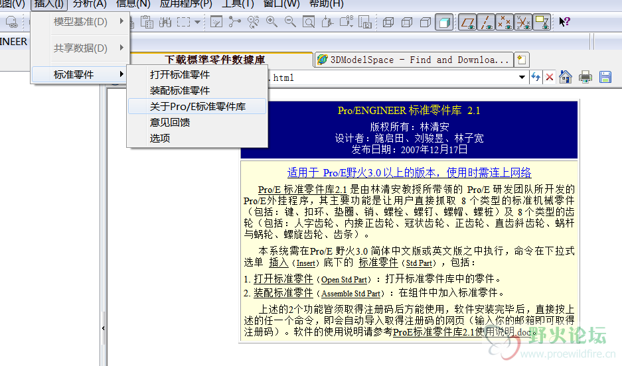Open the 应用程序(P) menu

pos(186,4)
